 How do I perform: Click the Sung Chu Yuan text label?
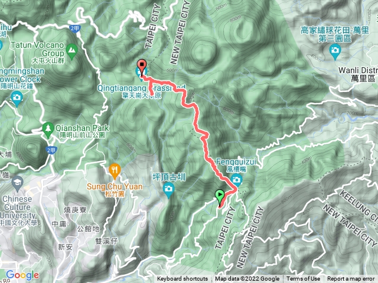click(x=115, y=187)
